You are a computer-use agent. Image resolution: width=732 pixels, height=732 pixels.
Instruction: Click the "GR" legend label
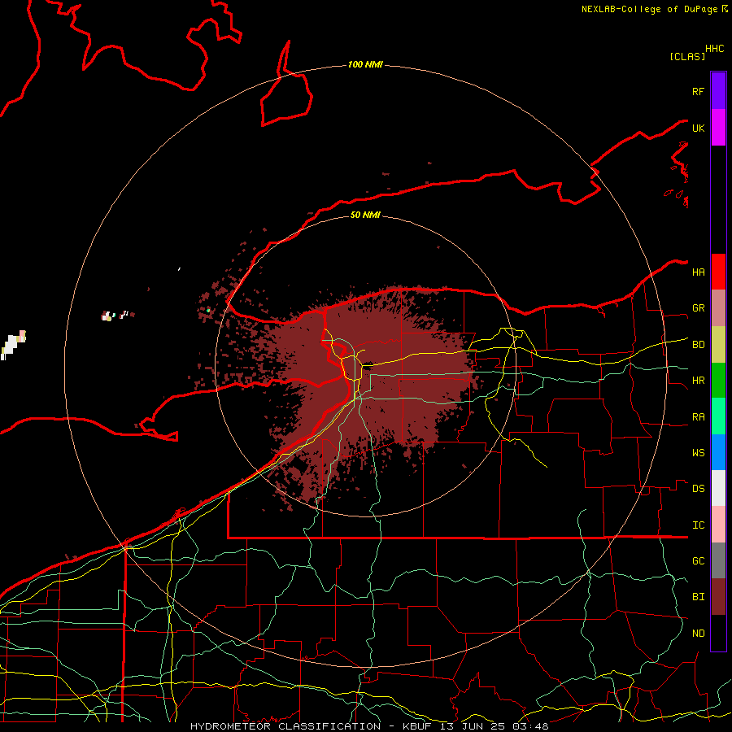698,308
